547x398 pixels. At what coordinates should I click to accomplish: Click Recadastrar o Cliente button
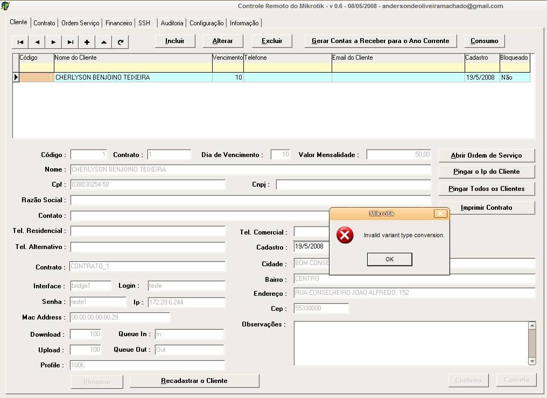pos(194,381)
